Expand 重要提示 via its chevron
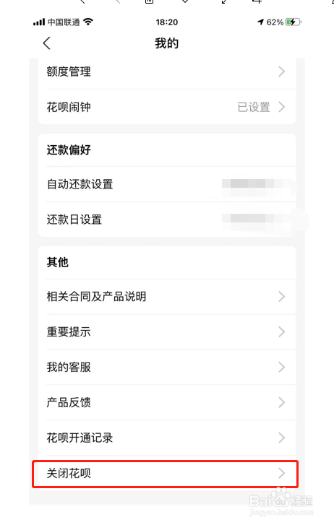This screenshot has width=334, height=525. [x=282, y=331]
